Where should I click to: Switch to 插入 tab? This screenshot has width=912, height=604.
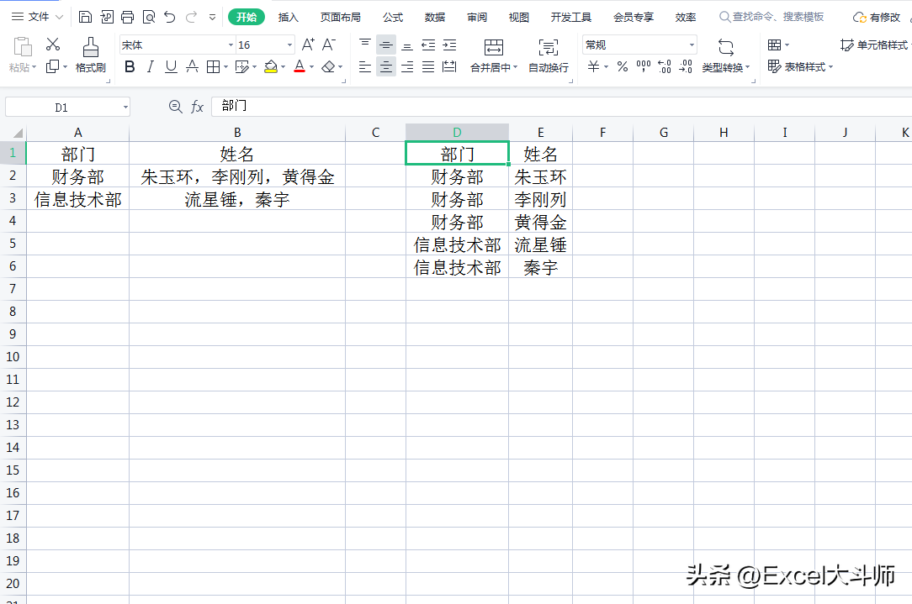288,18
